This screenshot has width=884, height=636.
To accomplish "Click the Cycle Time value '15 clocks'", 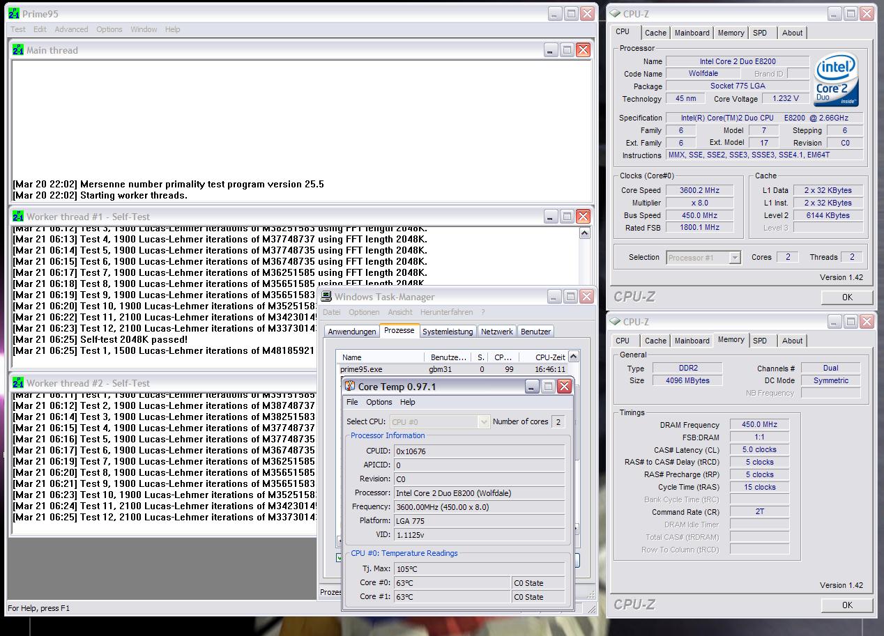I will pos(759,487).
